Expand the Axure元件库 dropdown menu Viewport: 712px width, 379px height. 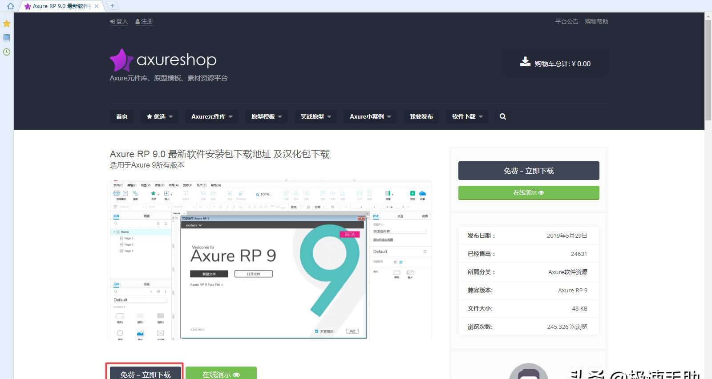pyautogui.click(x=212, y=116)
